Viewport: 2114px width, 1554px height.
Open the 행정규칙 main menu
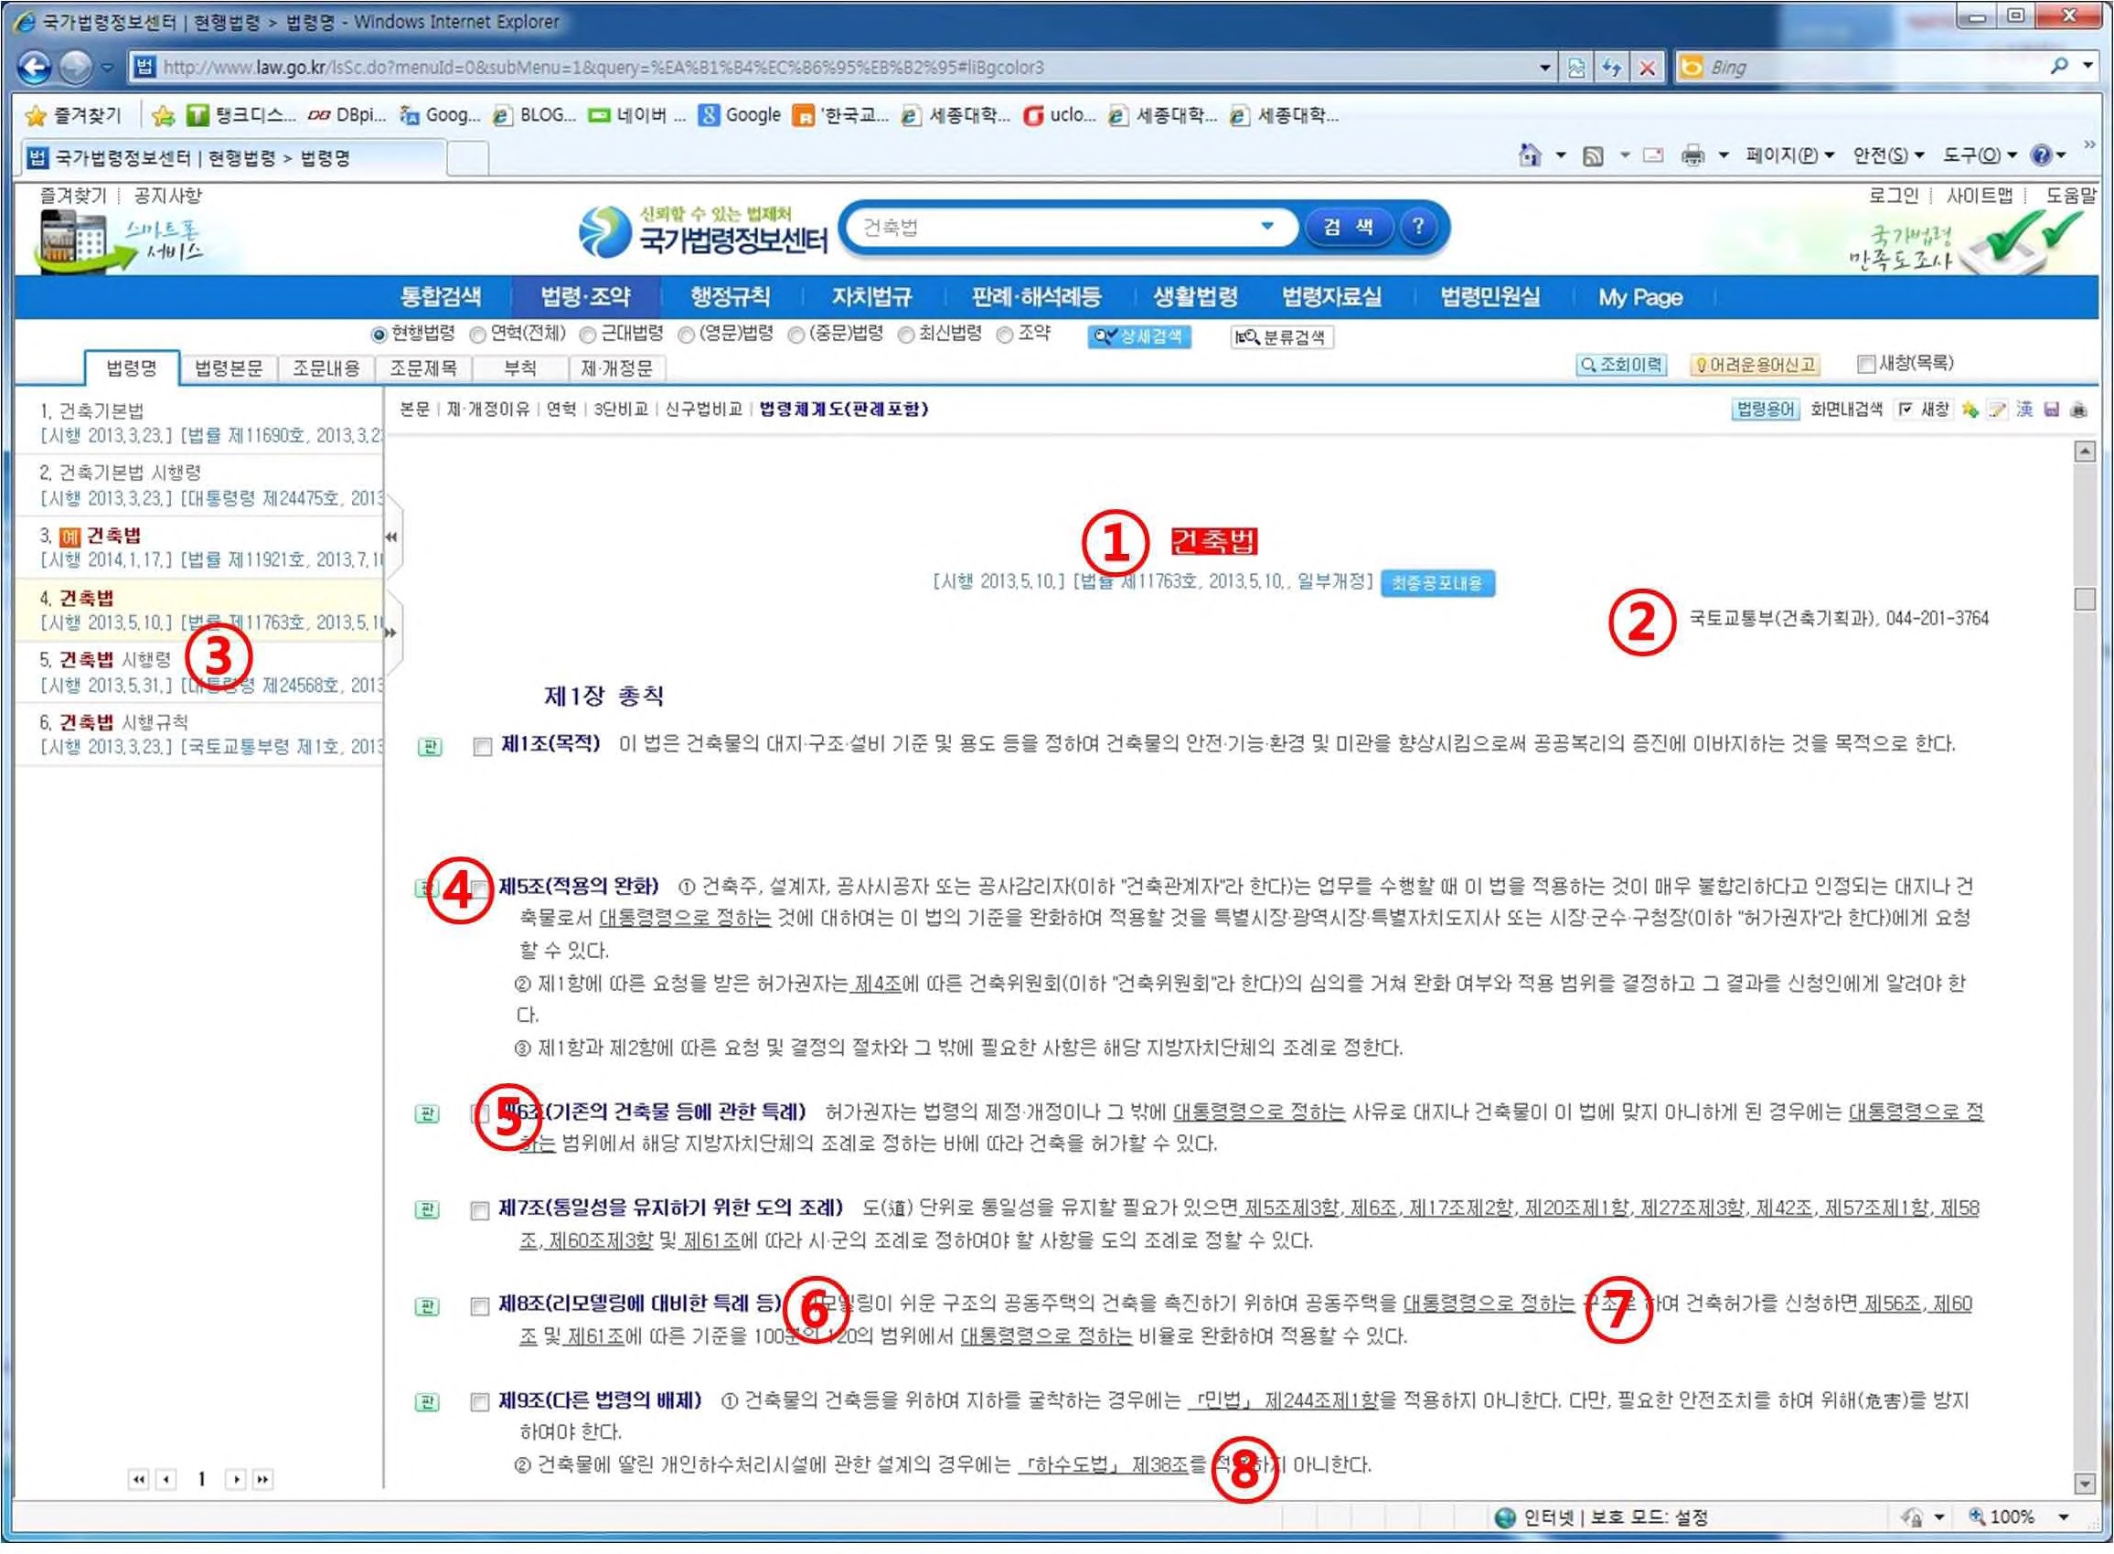[729, 297]
